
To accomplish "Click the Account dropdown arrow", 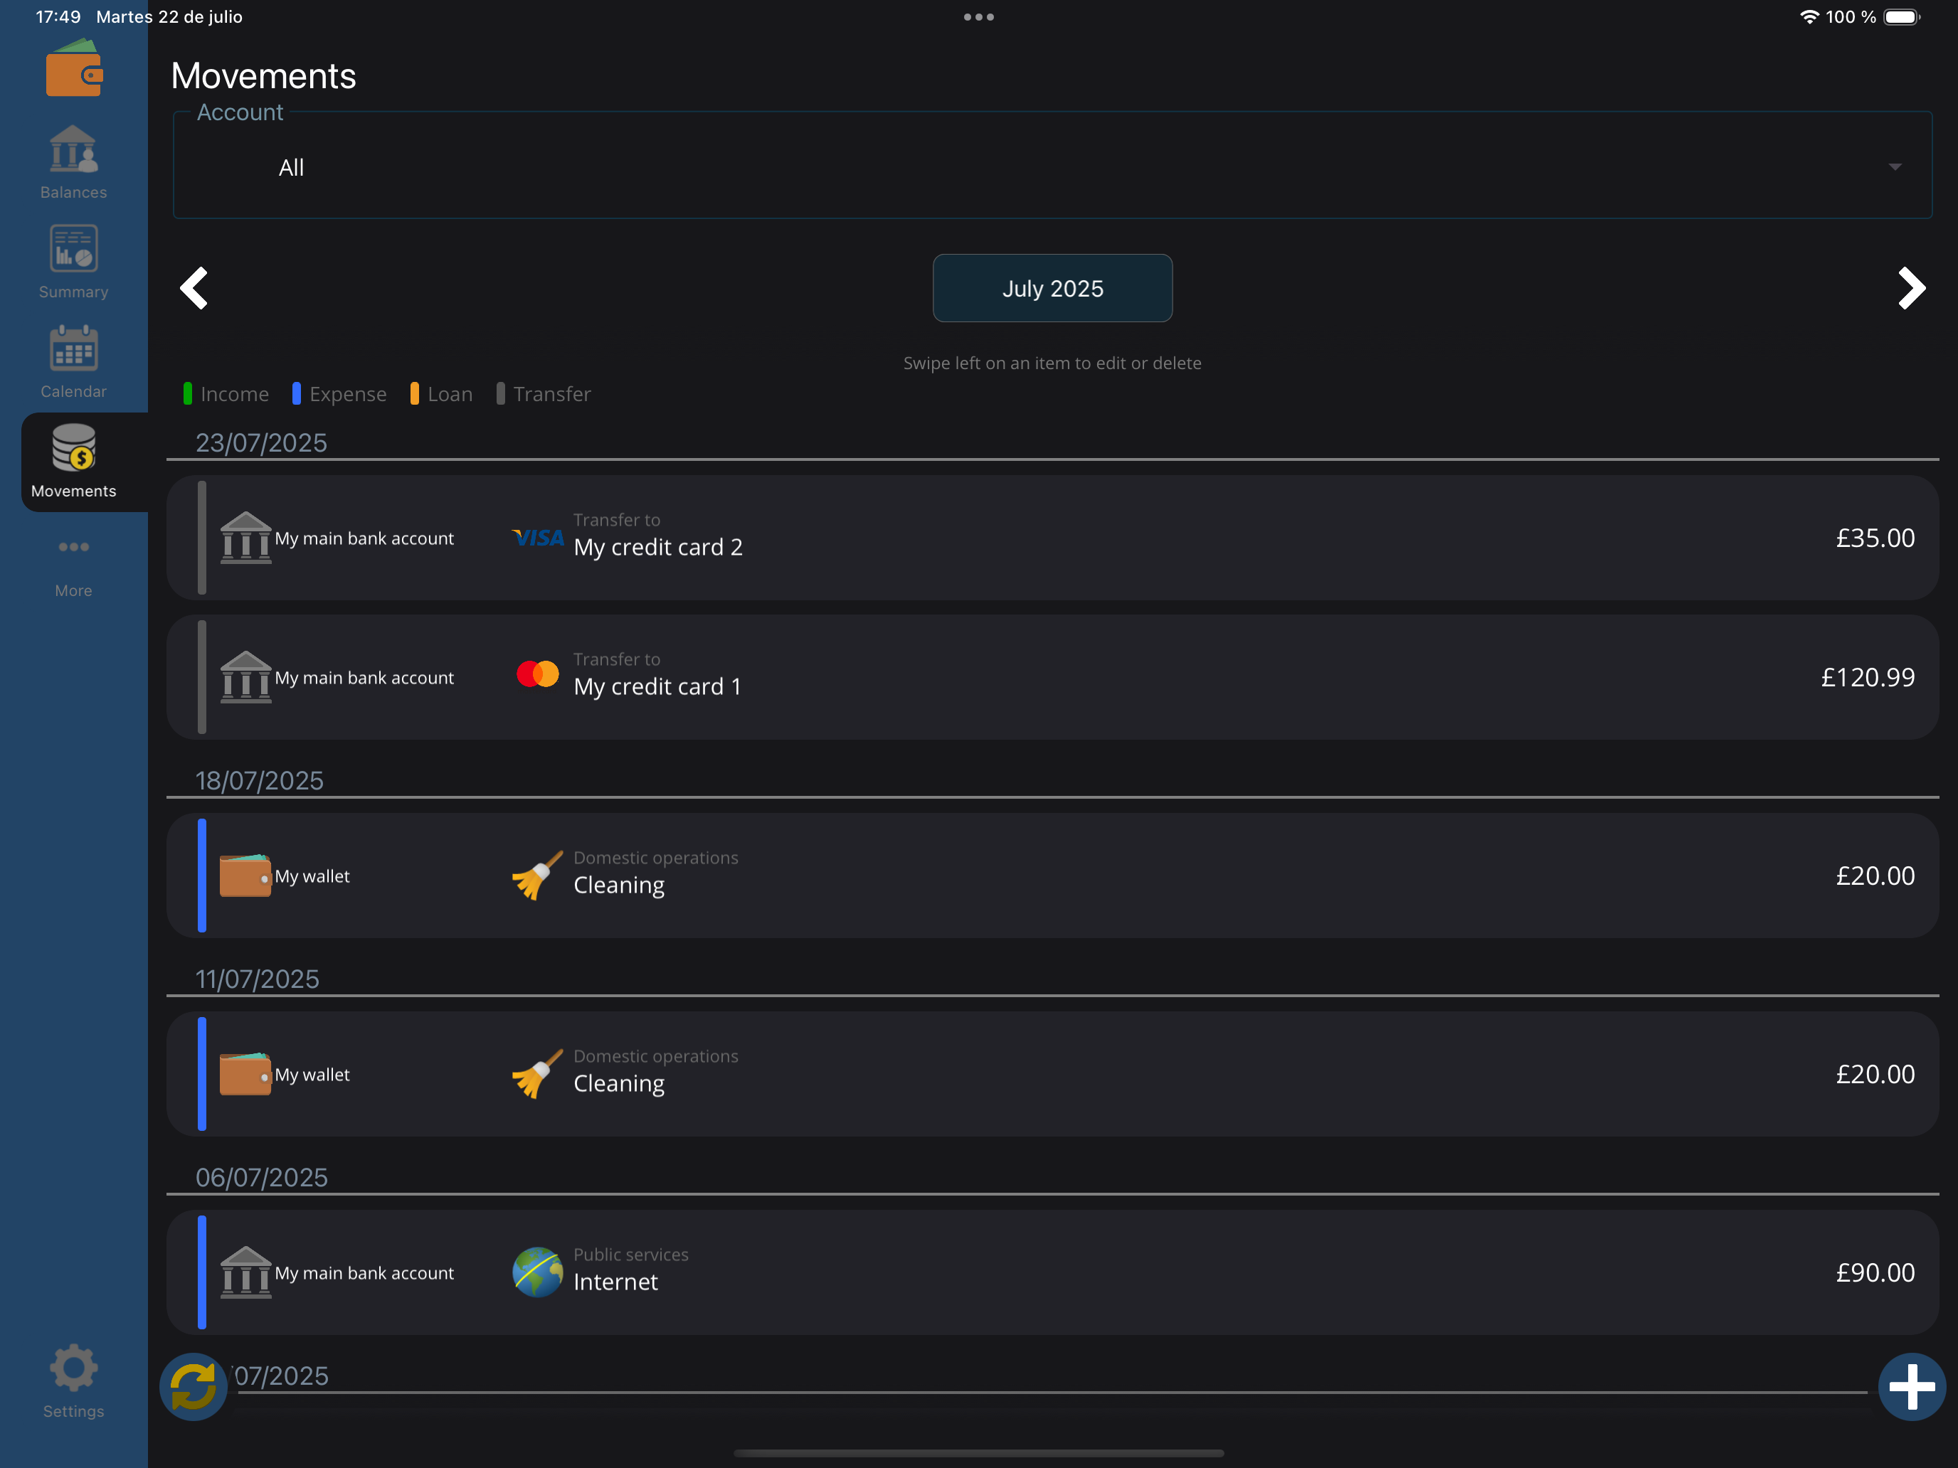I will (1894, 166).
